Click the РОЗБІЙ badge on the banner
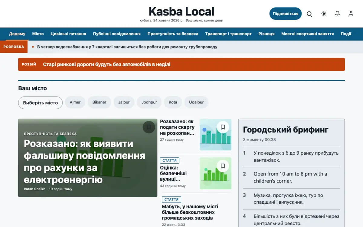 pos(29,64)
